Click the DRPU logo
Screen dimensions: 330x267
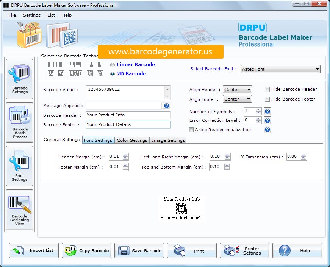pos(252,28)
